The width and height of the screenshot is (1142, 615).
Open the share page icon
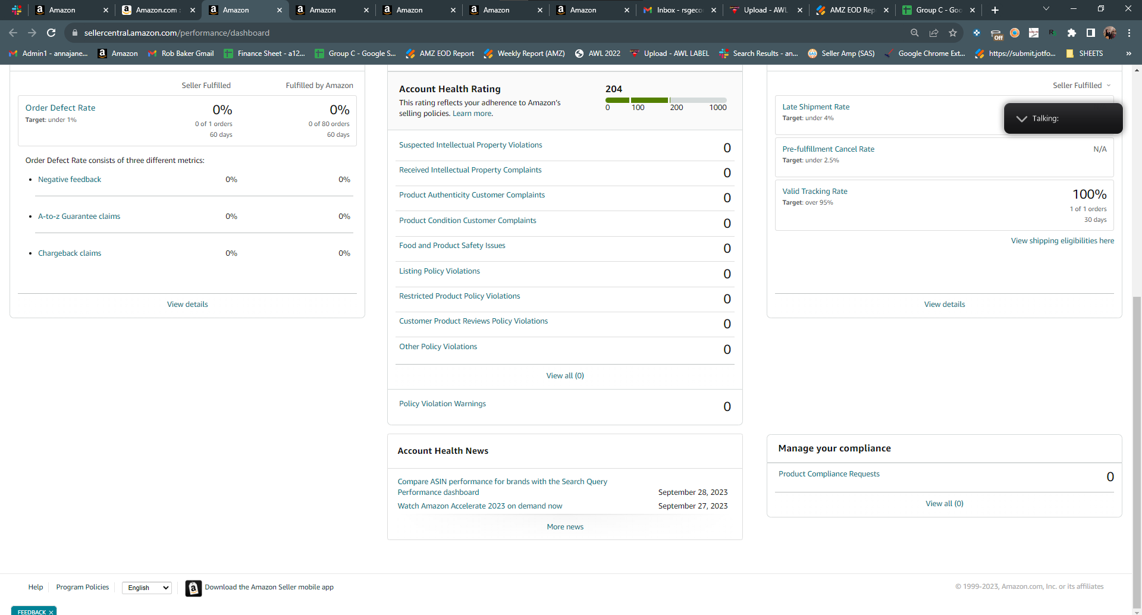click(x=934, y=33)
